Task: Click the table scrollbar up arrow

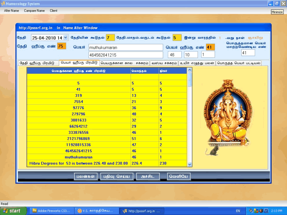Action: tap(190, 70)
